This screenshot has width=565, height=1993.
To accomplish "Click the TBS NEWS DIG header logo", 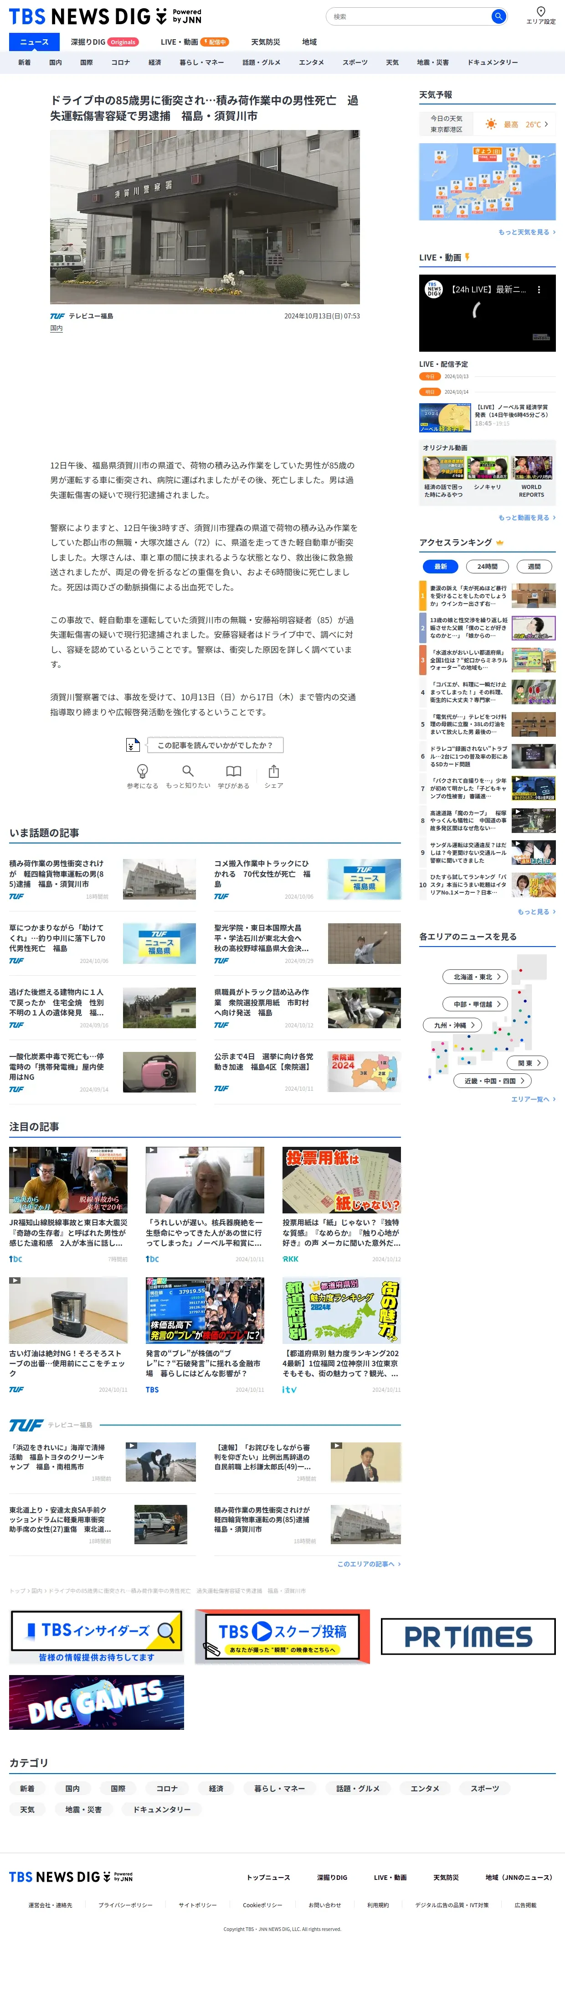I will [105, 16].
